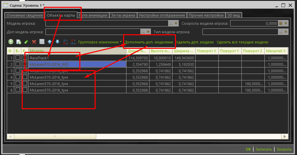Switch to the Прочие настройки tab
Screen dimensions: 297x155
pyautogui.click(x=206, y=15)
